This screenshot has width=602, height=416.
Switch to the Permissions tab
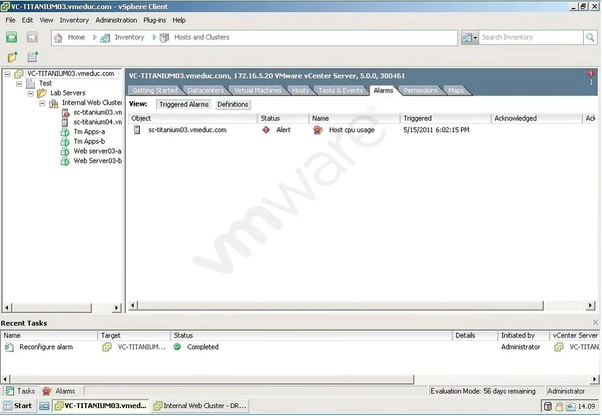pyautogui.click(x=420, y=91)
